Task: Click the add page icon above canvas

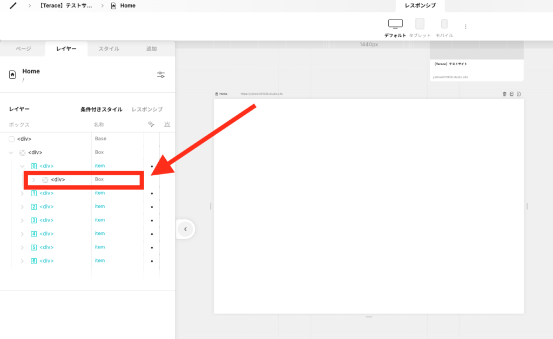Action: pyautogui.click(x=518, y=94)
